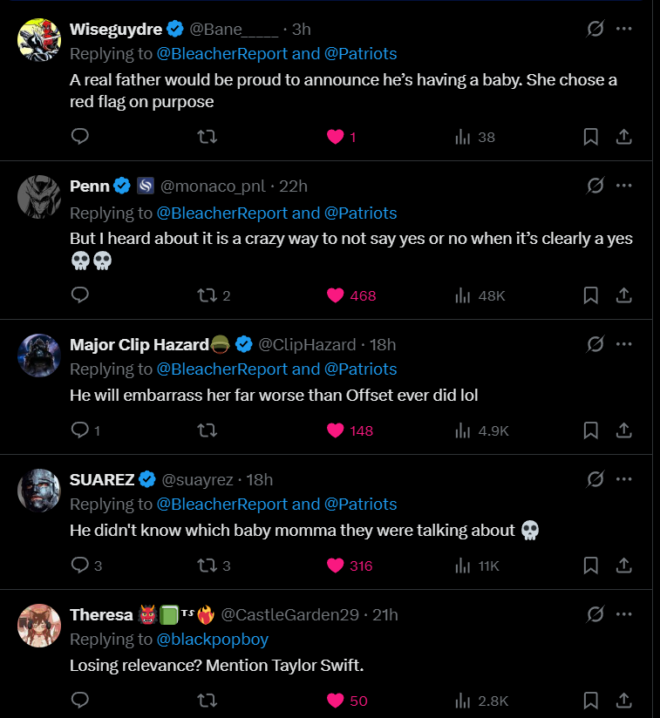Share Wiseguydre's tweet via share icon
The image size is (660, 718).
click(x=624, y=137)
